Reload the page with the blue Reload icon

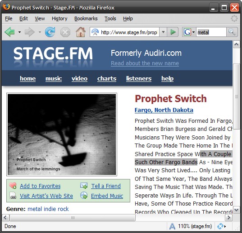click(x=50, y=32)
